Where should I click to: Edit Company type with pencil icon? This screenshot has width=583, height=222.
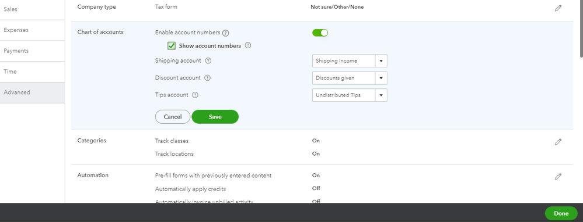[x=558, y=9]
